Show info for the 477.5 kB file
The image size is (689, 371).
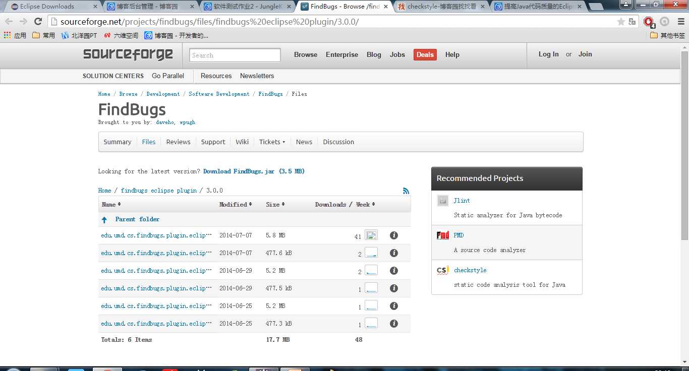(394, 288)
